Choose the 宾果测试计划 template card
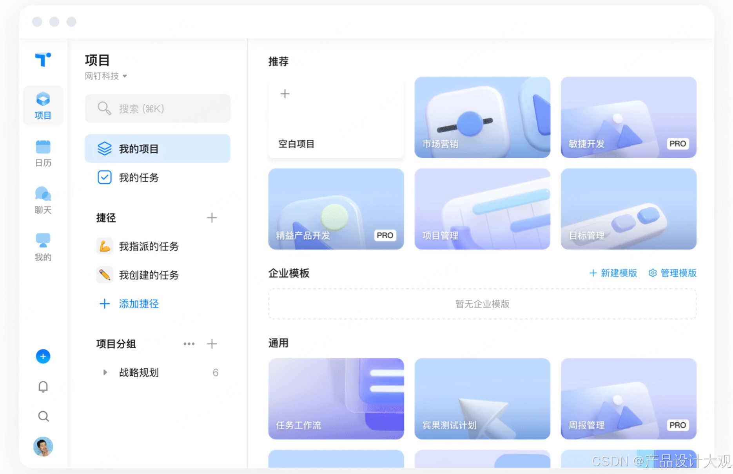This screenshot has height=474, width=733. tap(482, 399)
